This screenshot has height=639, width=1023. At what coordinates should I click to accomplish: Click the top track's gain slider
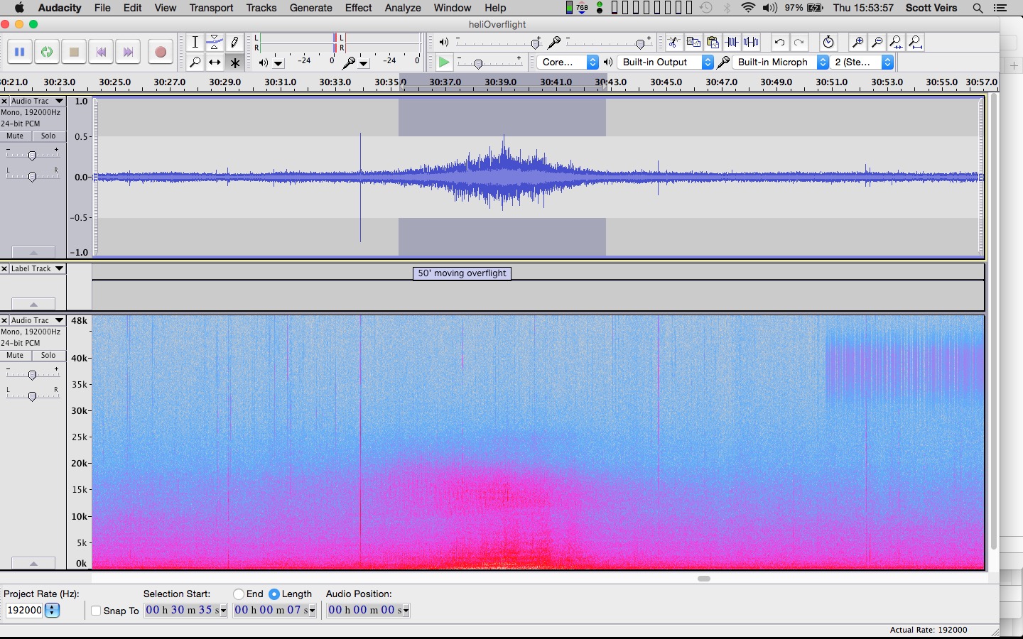pos(32,155)
